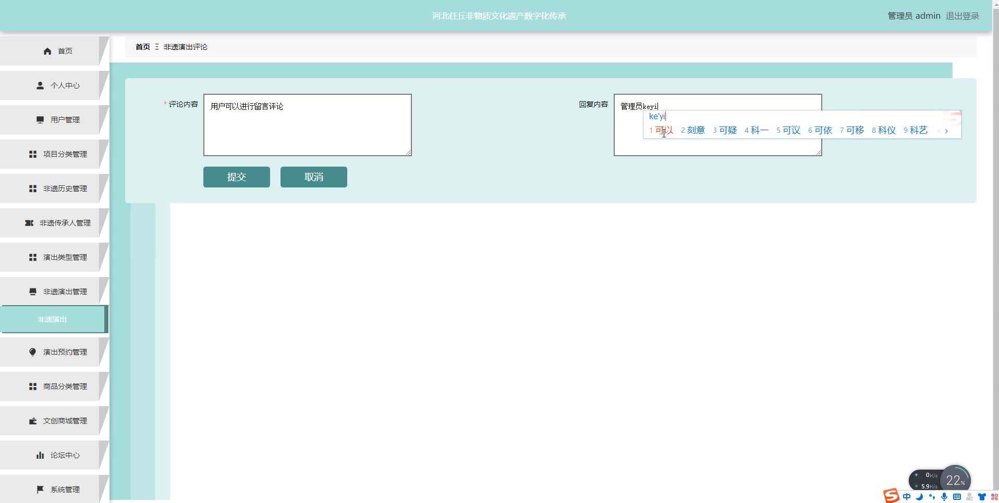Image resolution: width=999 pixels, height=503 pixels.
Task: Click the 非遗演出评论 breadcrumb text
Action: (186, 47)
